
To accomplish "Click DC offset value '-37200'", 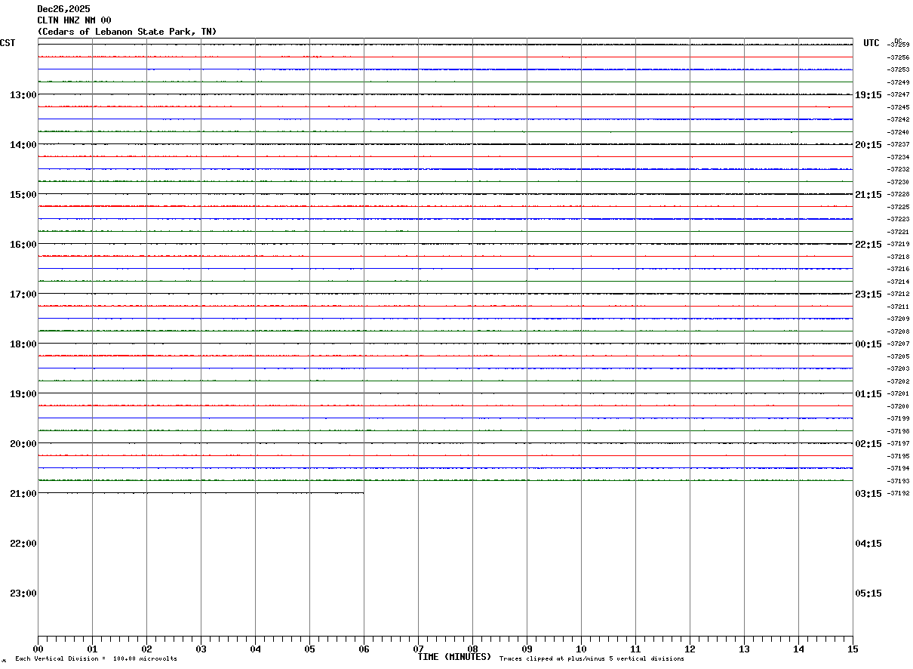I will coord(898,406).
